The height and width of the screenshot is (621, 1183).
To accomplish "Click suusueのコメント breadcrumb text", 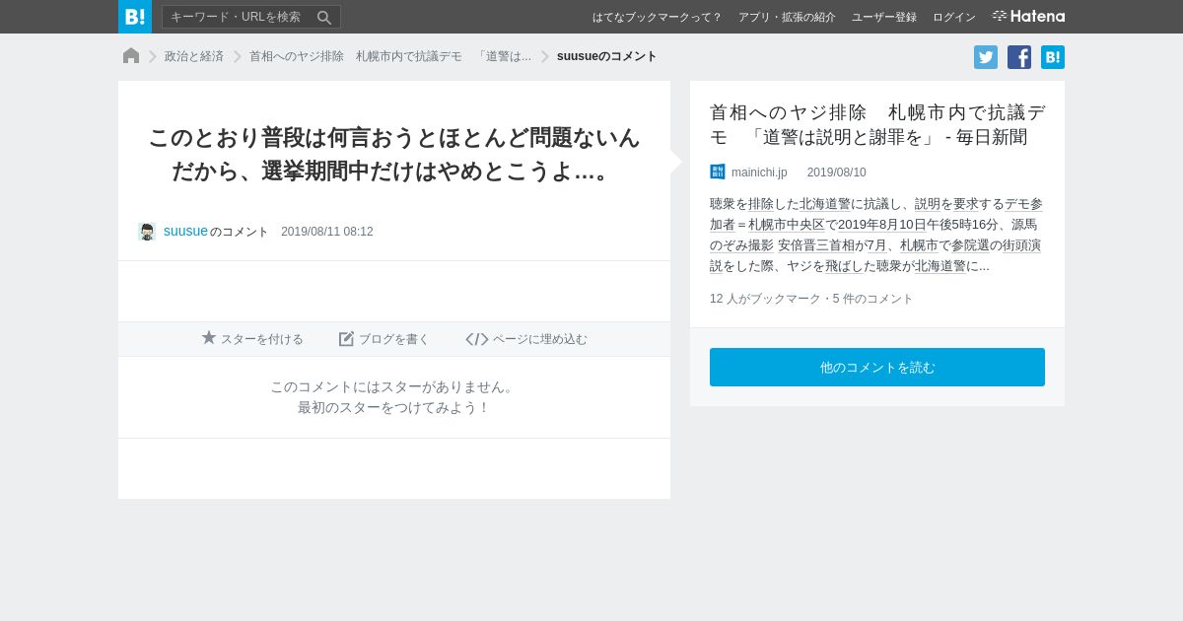I will (x=607, y=56).
